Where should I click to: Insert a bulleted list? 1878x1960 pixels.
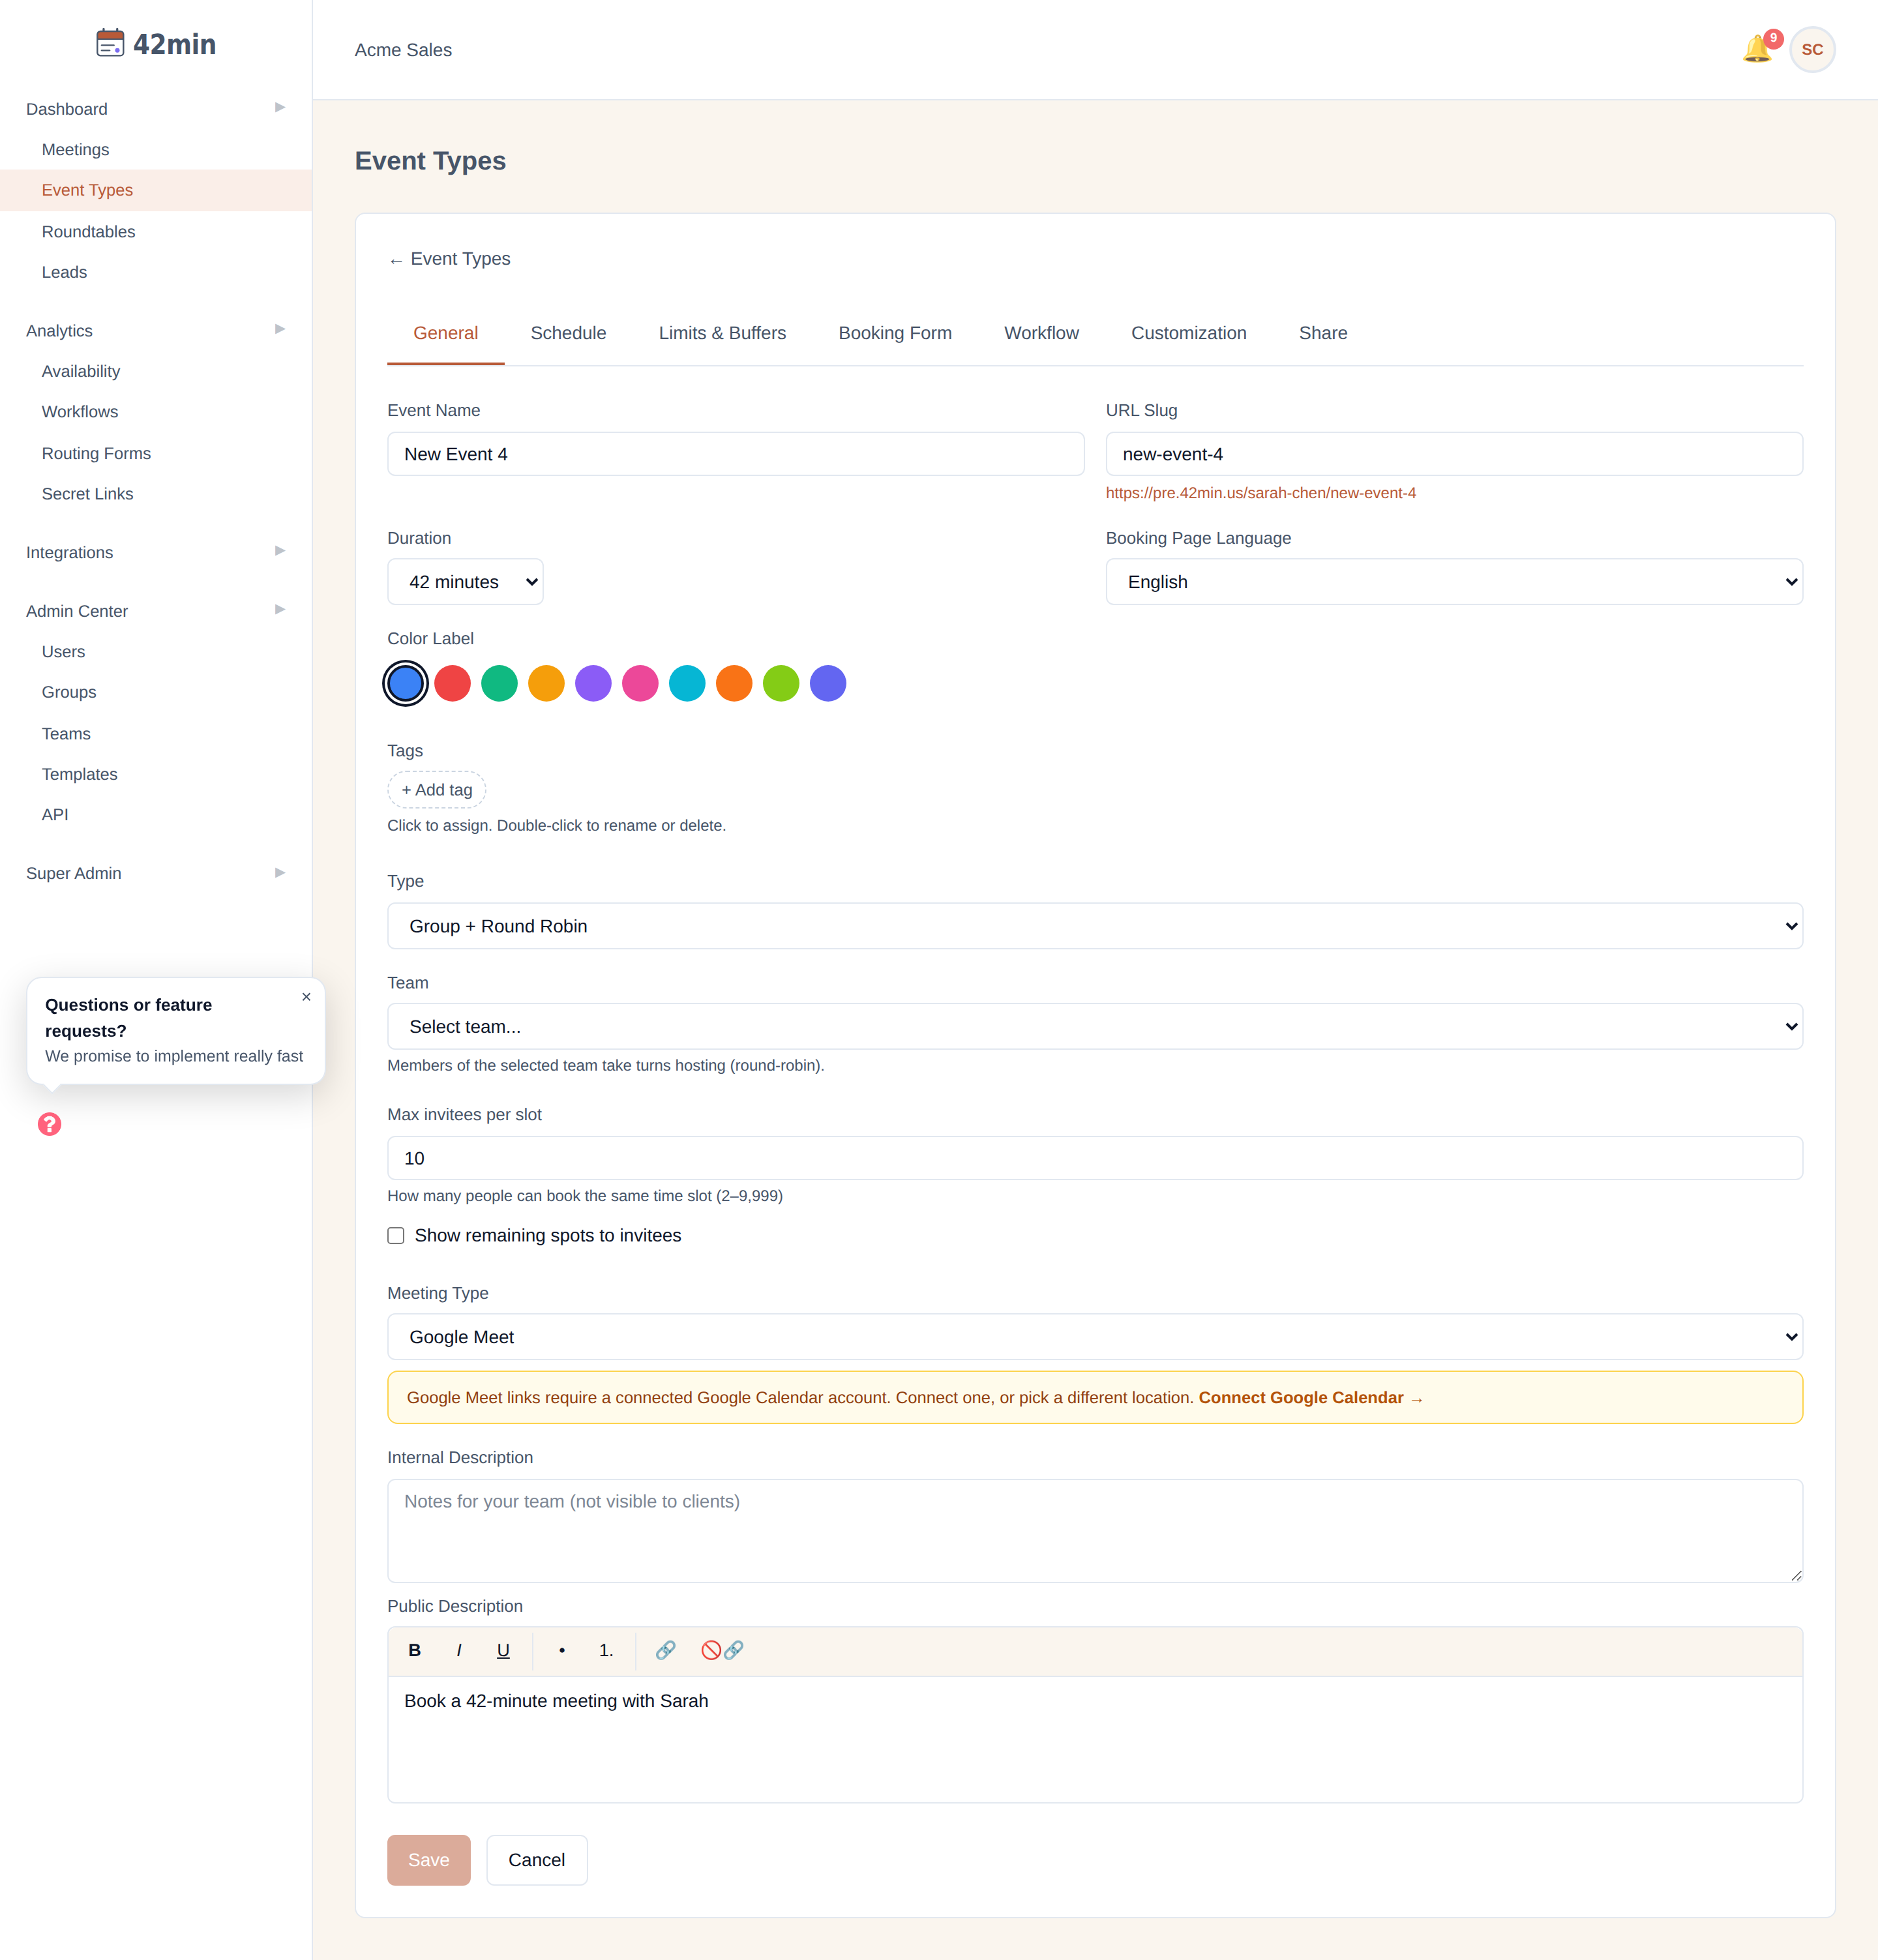click(x=562, y=1650)
